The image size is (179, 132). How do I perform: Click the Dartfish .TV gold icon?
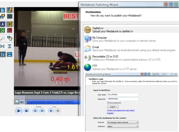coord(87,30)
